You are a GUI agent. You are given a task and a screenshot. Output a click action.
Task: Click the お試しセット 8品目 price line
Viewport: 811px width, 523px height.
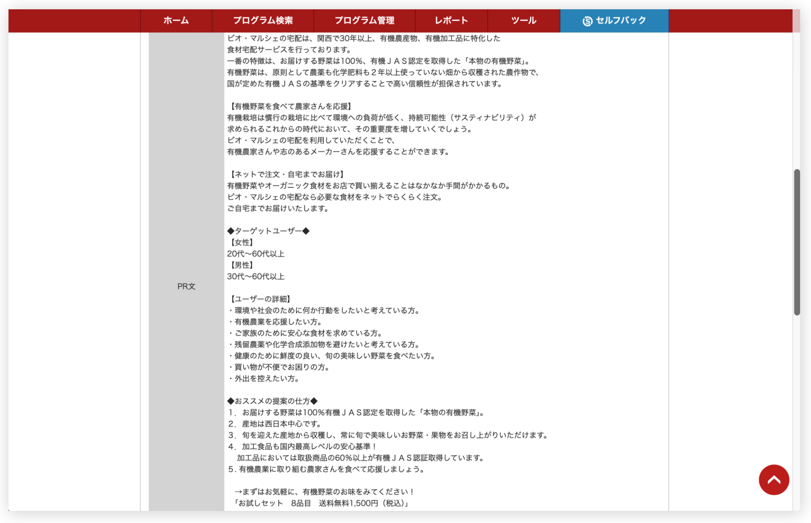tap(322, 503)
